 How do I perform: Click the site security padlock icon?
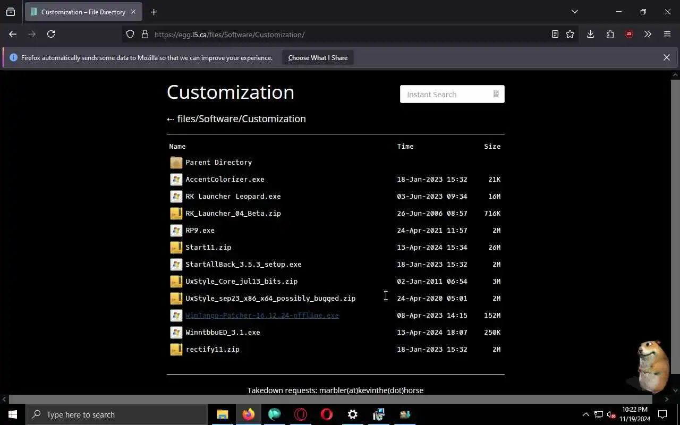point(144,35)
